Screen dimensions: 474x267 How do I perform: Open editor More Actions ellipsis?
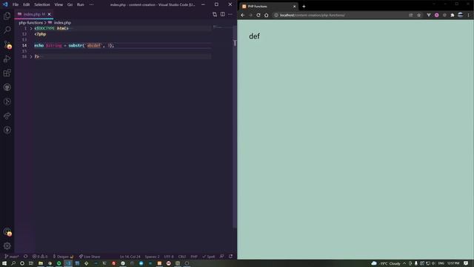[230, 14]
